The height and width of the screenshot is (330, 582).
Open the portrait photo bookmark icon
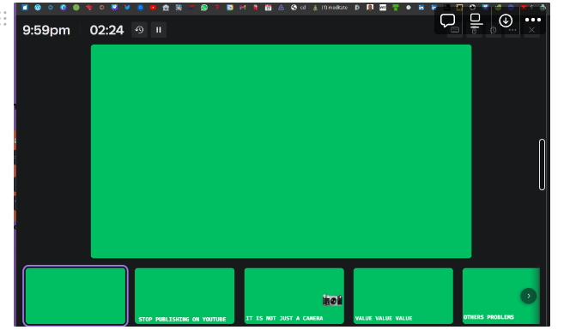370,8
